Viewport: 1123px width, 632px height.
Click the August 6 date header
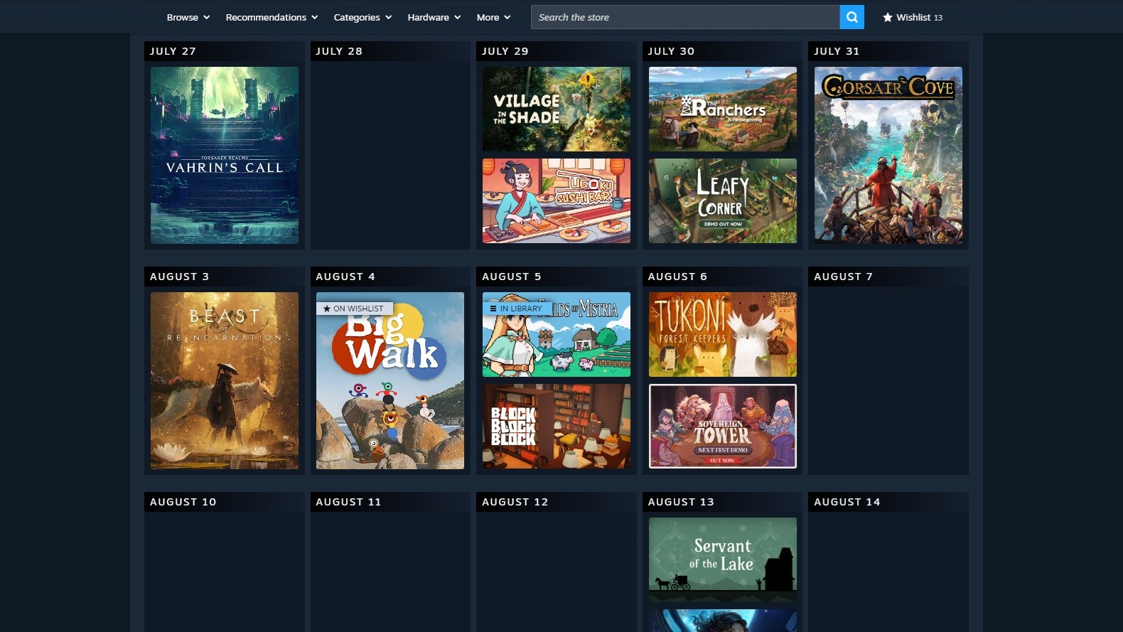click(723, 277)
